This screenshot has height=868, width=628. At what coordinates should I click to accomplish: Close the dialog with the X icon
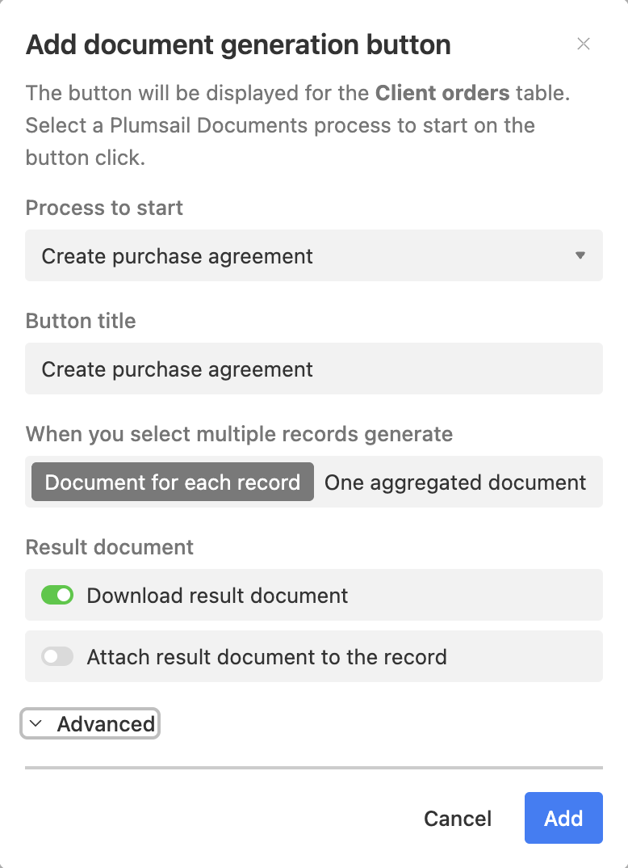click(584, 44)
